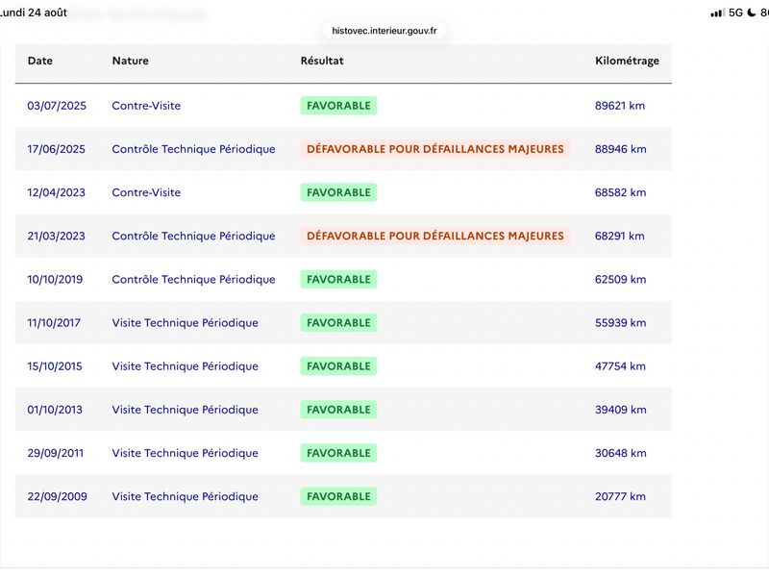
Task: Select the 01/10/2013 date cell
Action: 55,410
